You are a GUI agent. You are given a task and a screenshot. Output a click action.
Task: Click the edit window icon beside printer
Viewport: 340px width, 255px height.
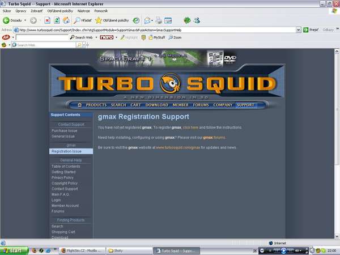[168, 20]
